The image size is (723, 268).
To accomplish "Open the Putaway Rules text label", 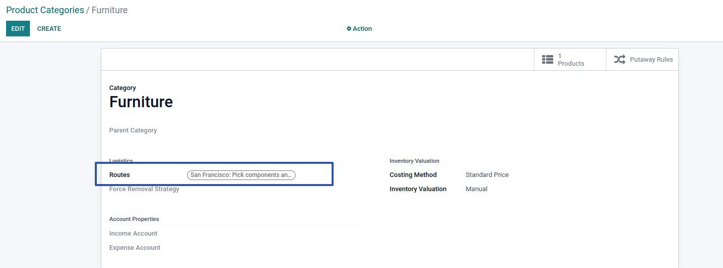I will coord(651,60).
